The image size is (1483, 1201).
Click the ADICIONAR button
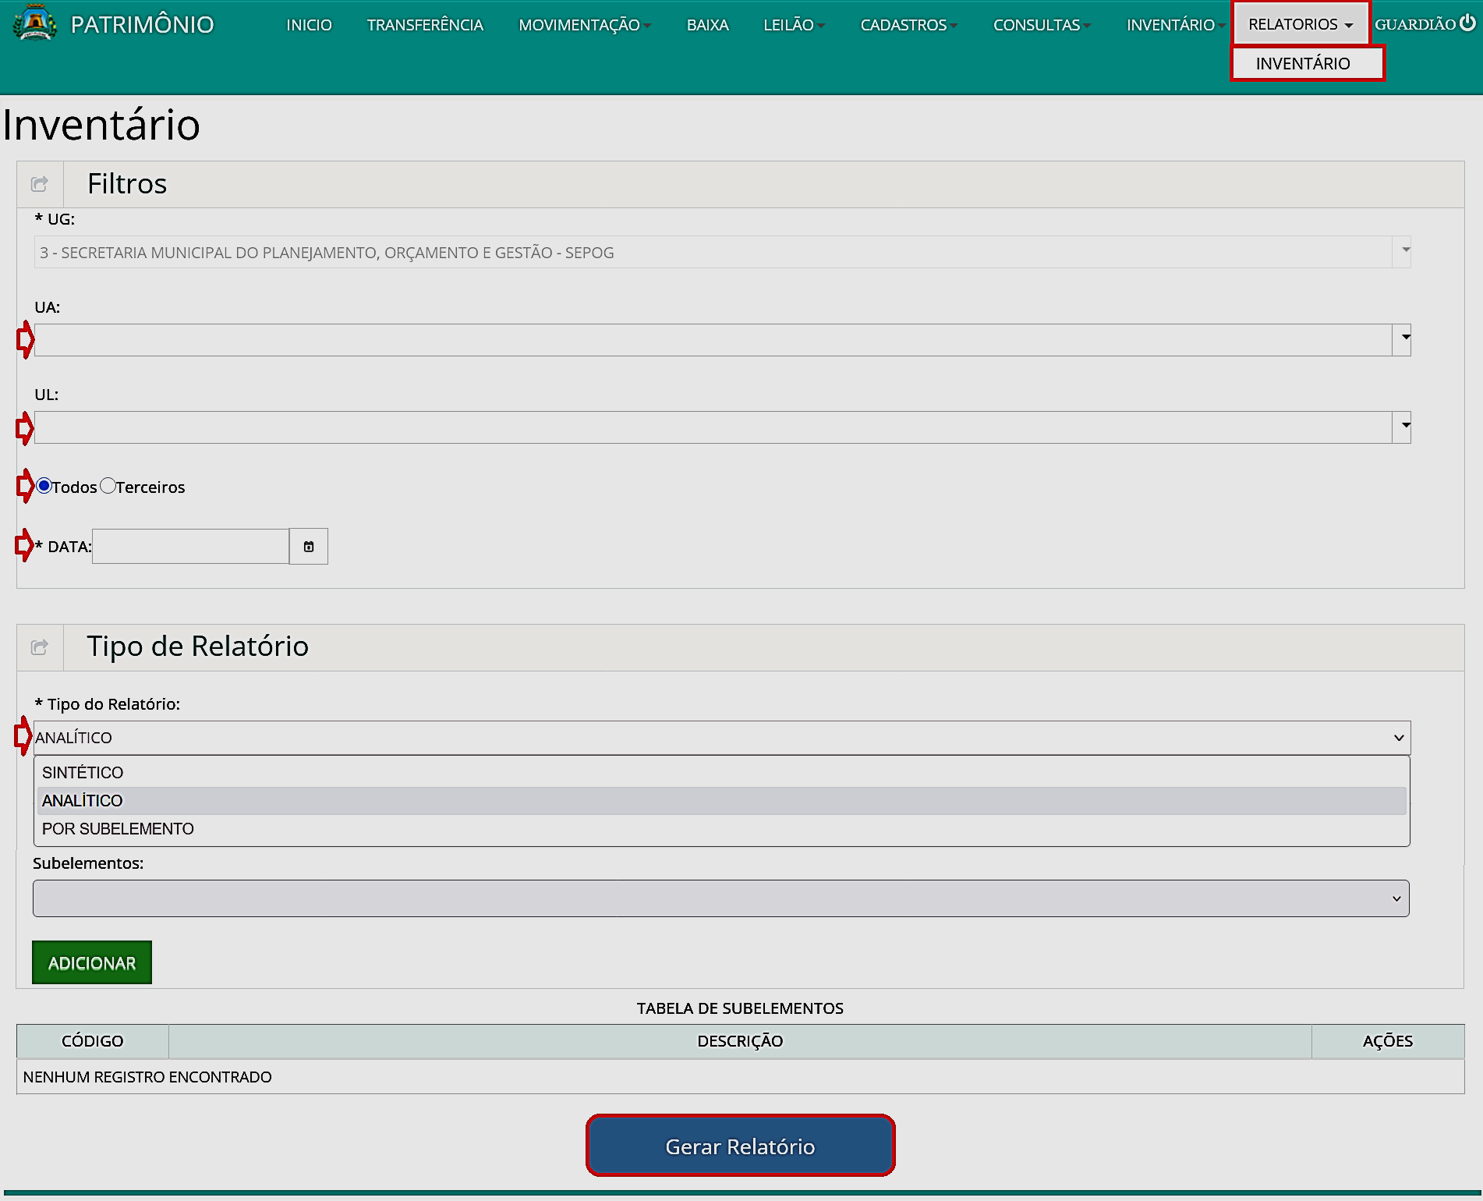pyautogui.click(x=92, y=963)
